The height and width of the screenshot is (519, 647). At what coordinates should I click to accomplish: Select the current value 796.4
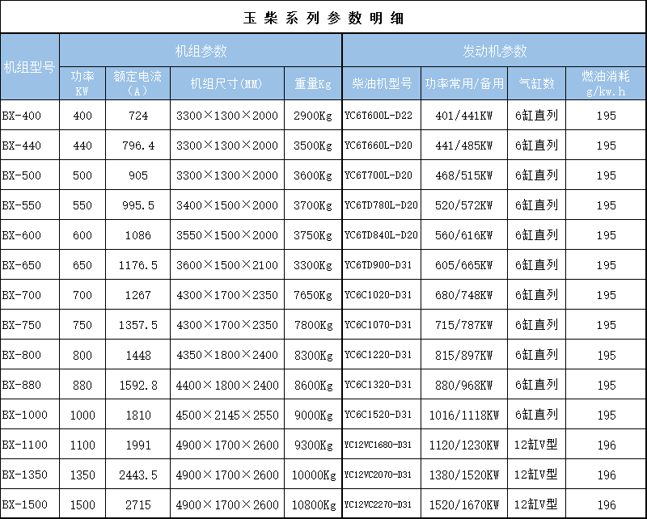click(138, 146)
